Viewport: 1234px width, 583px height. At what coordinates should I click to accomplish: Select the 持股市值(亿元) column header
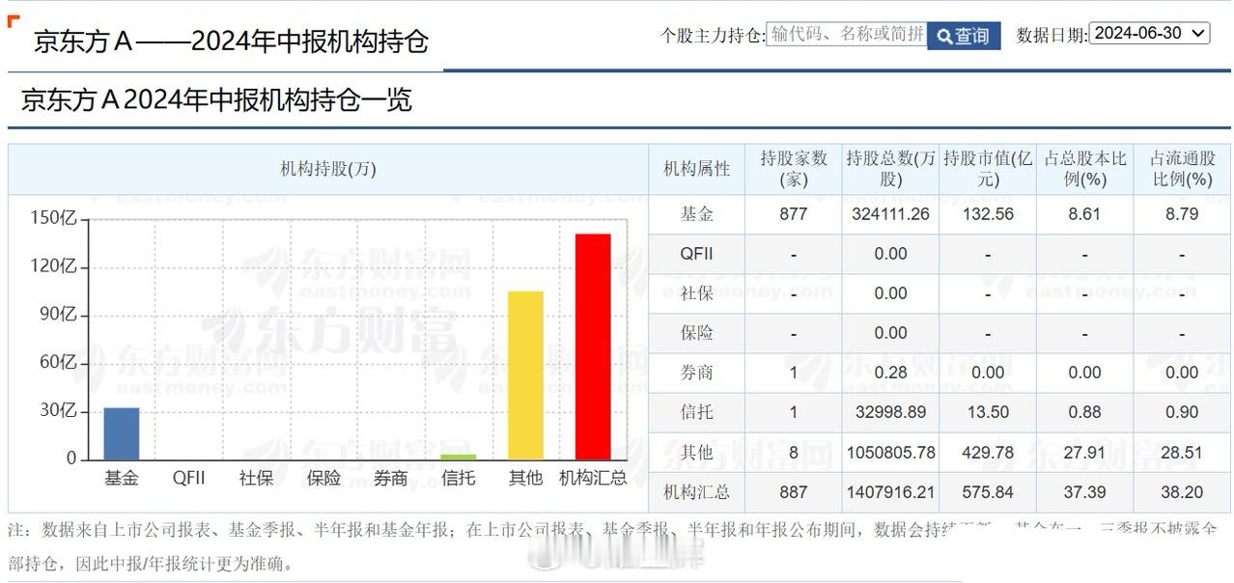[987, 167]
